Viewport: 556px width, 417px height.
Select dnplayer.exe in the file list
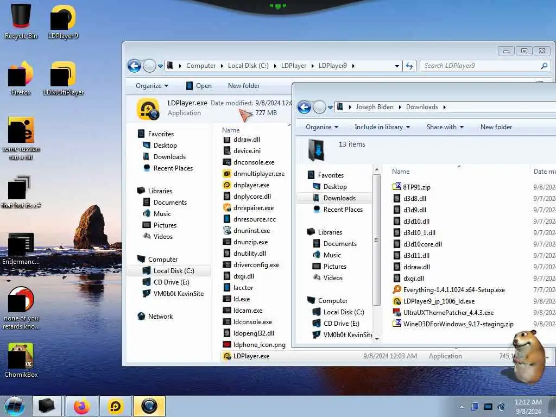pos(246,185)
